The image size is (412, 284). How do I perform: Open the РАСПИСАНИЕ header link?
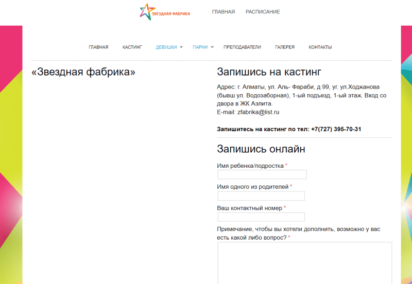[x=263, y=12]
